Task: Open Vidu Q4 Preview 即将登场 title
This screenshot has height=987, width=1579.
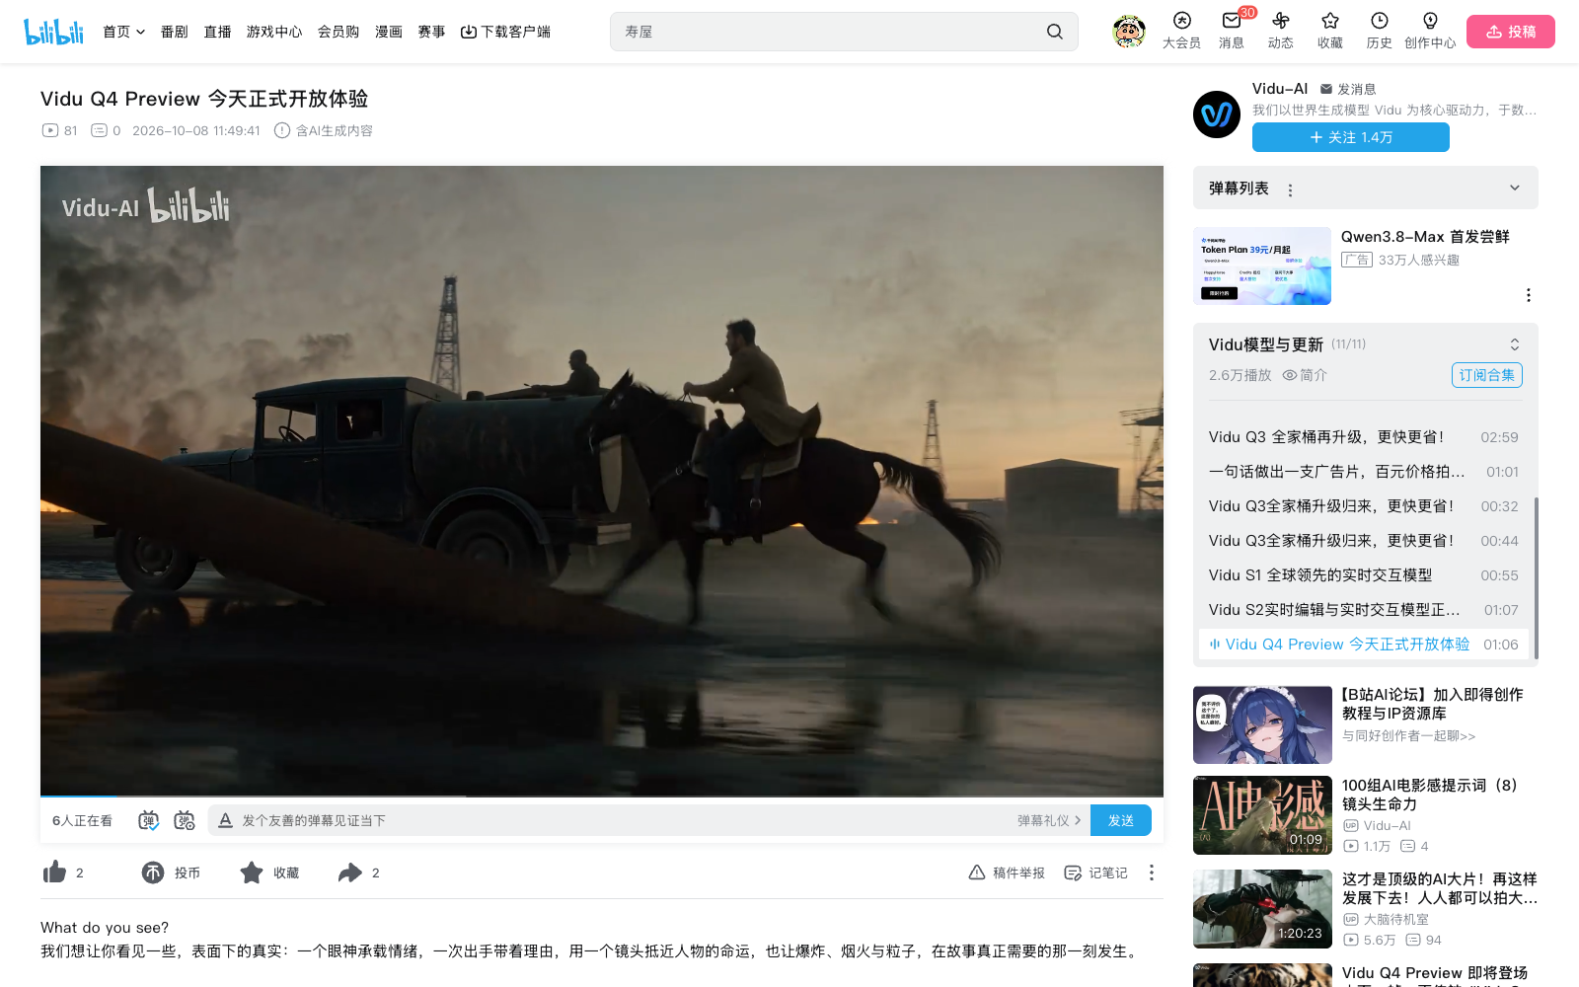Action: point(1435,973)
